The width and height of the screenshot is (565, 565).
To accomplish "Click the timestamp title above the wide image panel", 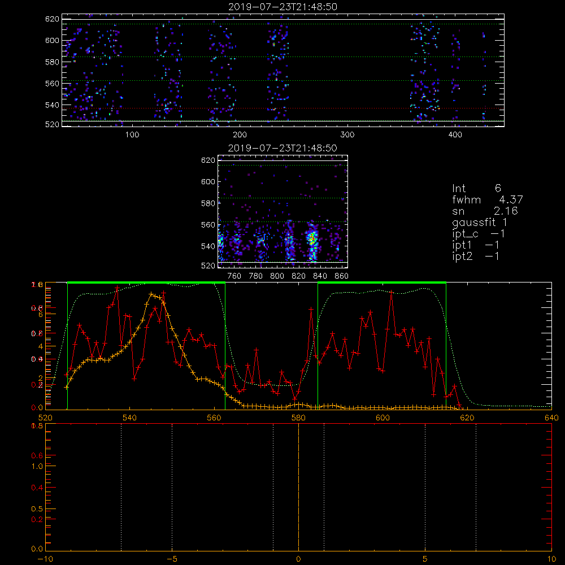I will pos(283,7).
